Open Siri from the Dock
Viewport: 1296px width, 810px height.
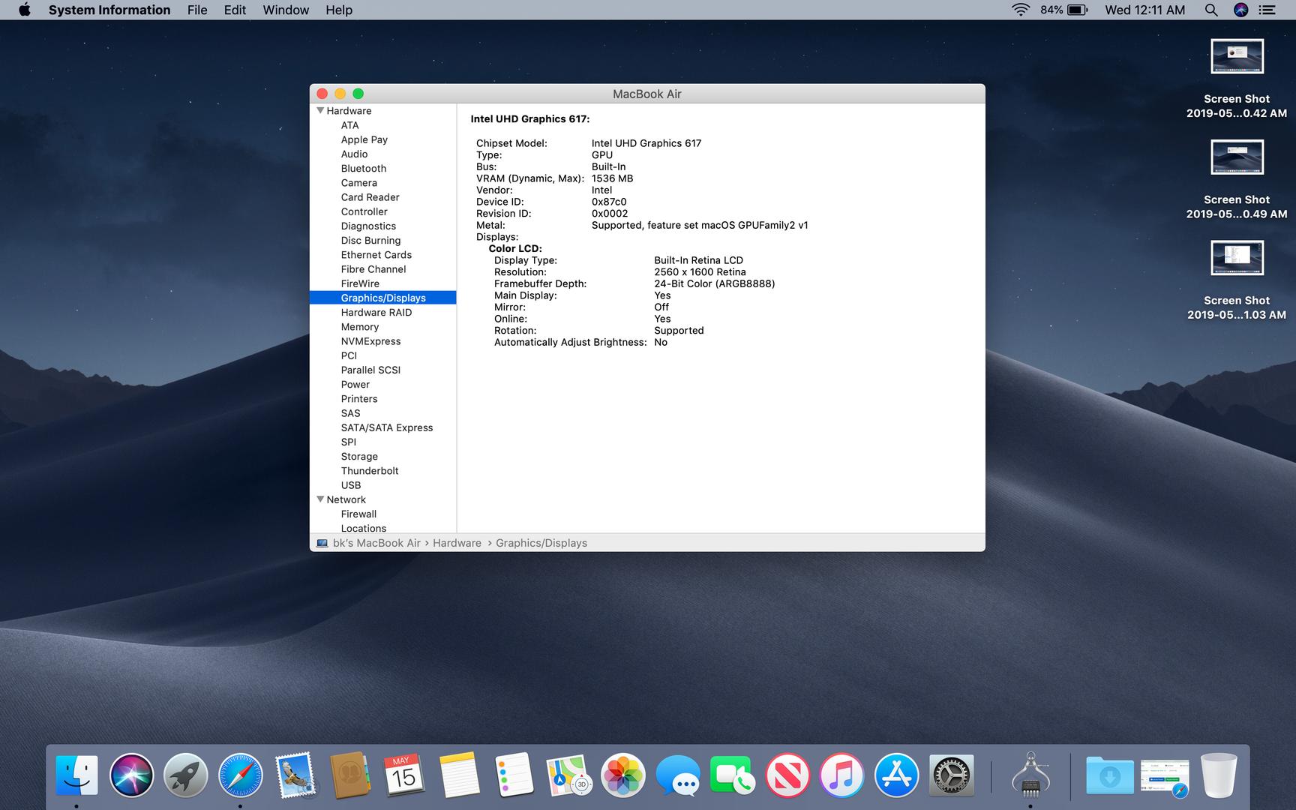tap(131, 775)
